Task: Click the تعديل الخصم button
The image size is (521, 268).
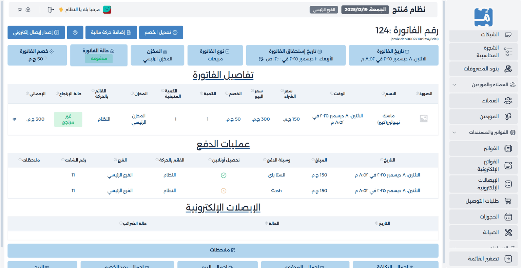Action: click(161, 33)
